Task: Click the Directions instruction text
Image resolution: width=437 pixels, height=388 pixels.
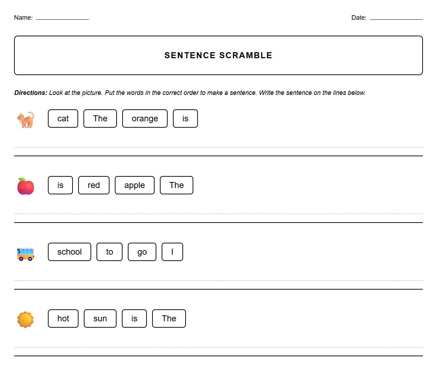Action: click(190, 93)
